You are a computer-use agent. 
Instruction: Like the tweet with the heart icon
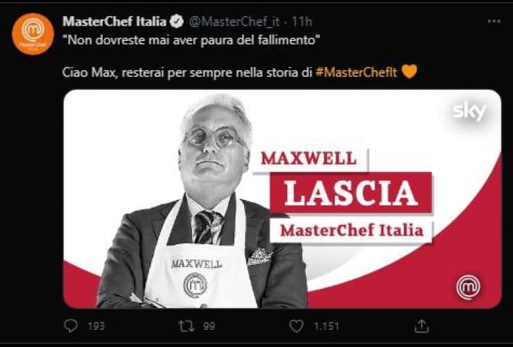pos(297,326)
